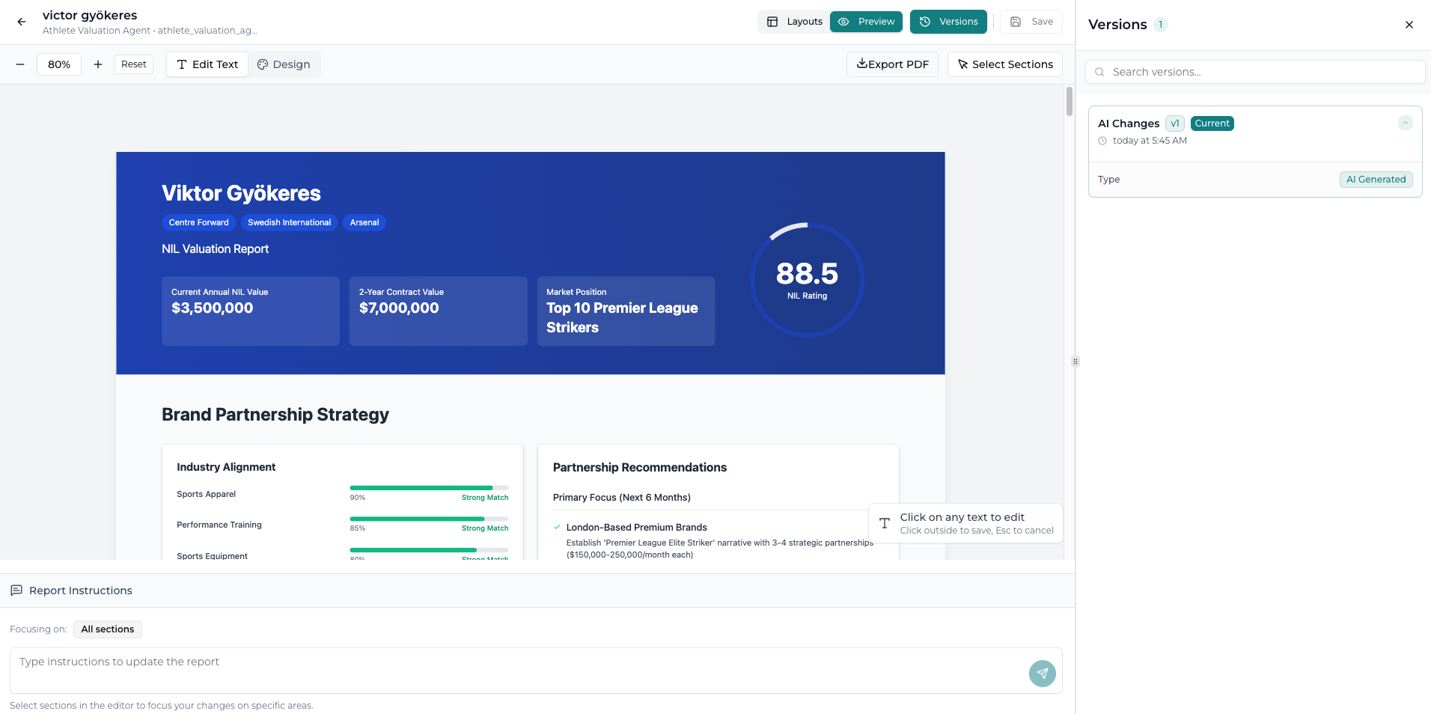The height and width of the screenshot is (714, 1431).
Task: Click the panel resize handle grip
Action: coord(1075,361)
